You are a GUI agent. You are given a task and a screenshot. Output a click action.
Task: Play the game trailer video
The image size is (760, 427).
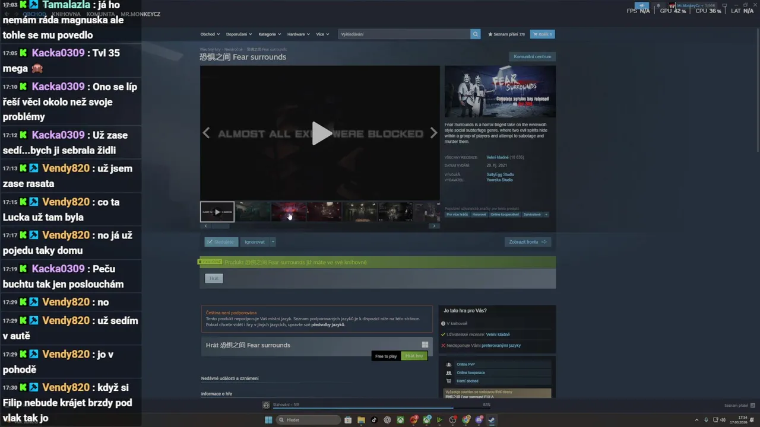pyautogui.click(x=322, y=133)
